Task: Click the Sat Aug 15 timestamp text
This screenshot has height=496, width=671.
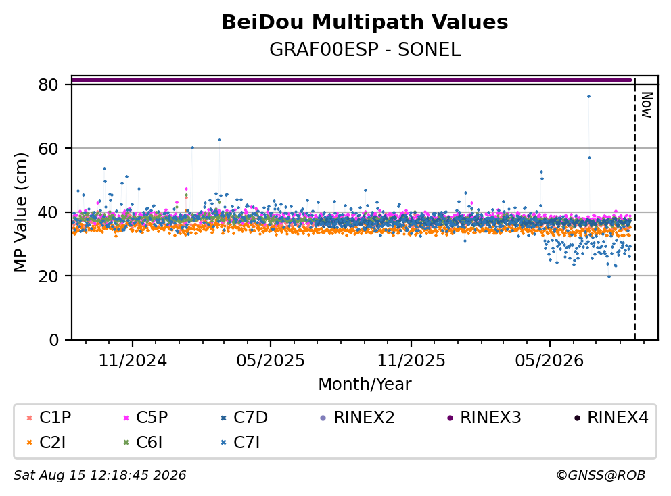Action: click(99, 476)
